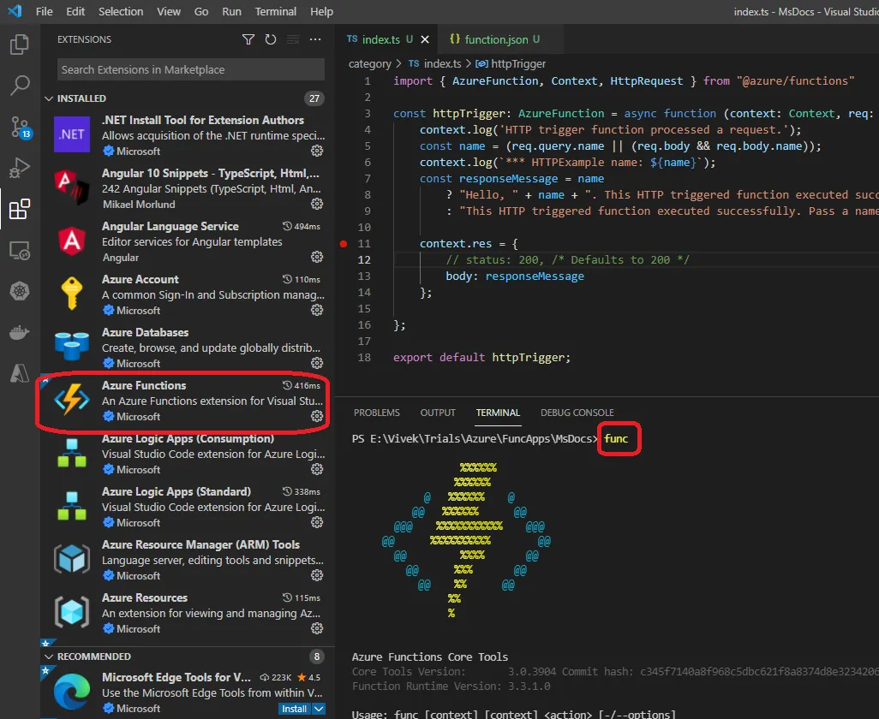Open Run and Debug view
The image size is (879, 719).
pyautogui.click(x=20, y=168)
